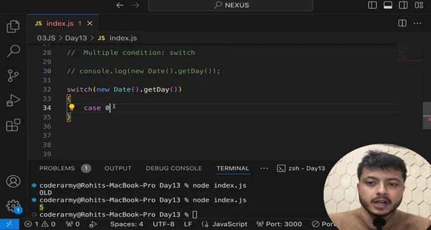The image size is (431, 230).
Task: Close the index.js tab
Action: 89,23
